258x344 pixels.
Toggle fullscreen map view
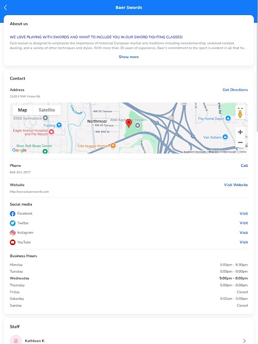[x=240, y=108]
